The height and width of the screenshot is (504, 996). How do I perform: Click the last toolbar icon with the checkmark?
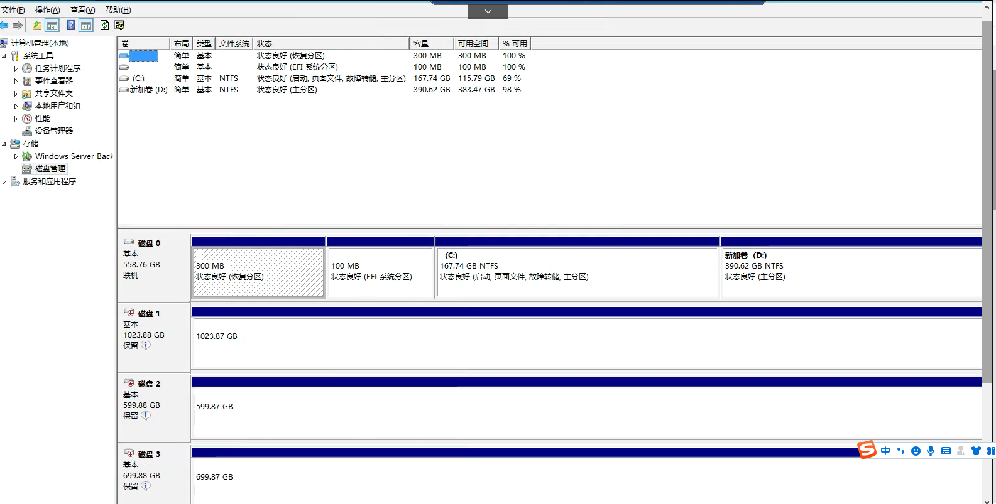(x=119, y=25)
